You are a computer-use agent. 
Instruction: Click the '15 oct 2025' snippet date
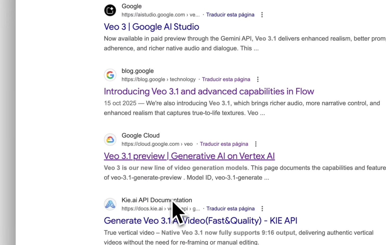pos(120,103)
